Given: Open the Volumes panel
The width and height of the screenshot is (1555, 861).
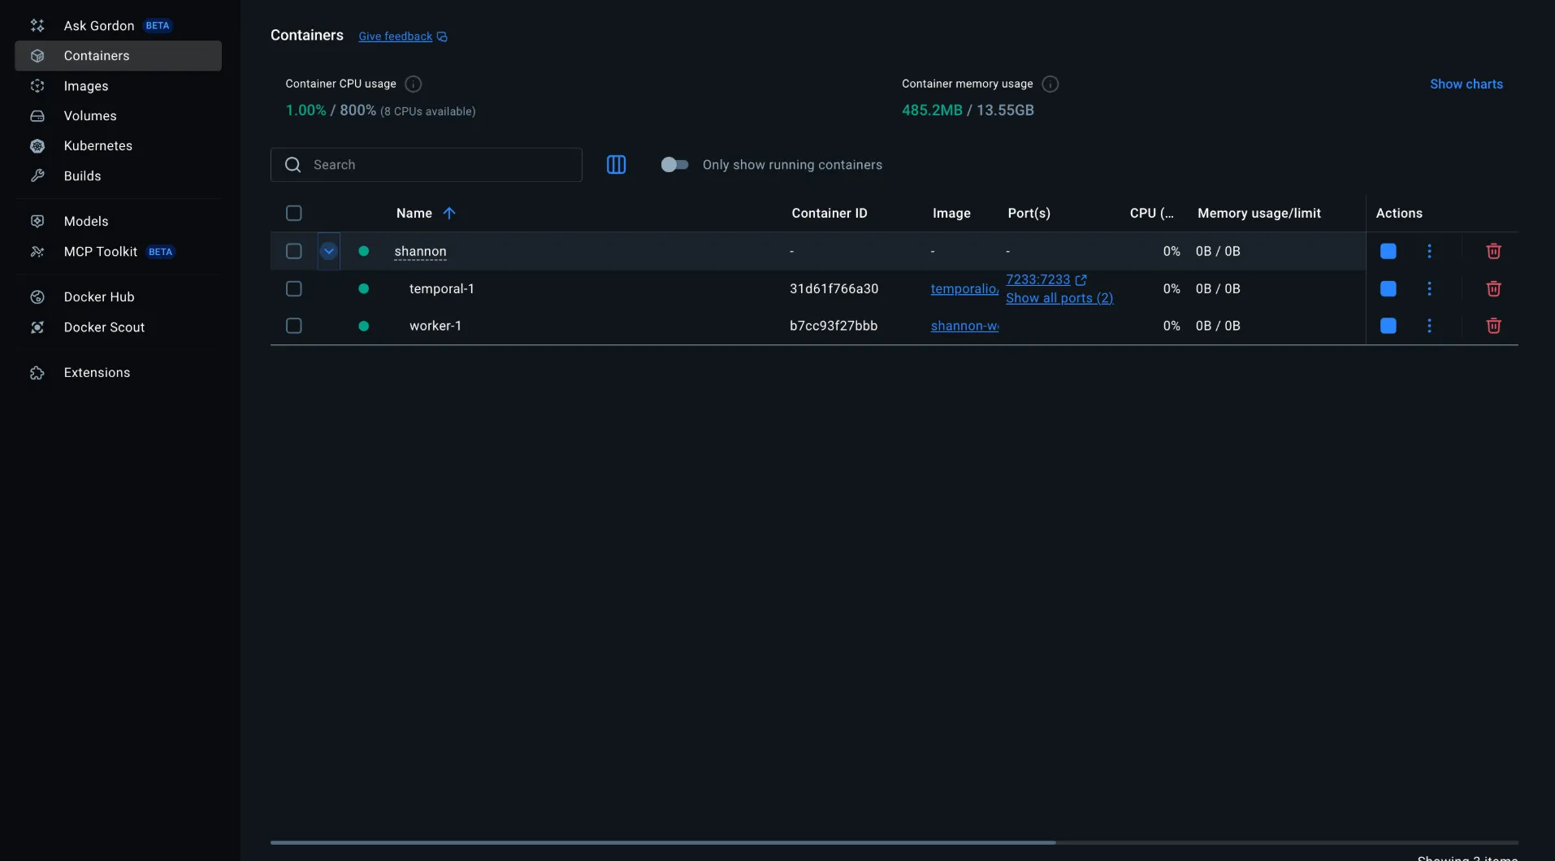Looking at the screenshot, I should (x=89, y=116).
